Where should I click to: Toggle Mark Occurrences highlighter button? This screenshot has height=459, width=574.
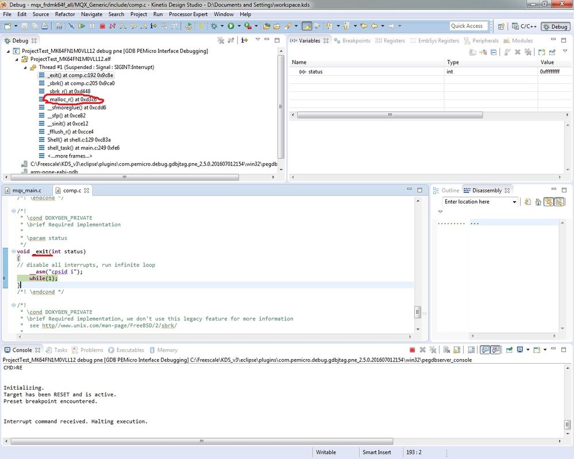coord(307,26)
